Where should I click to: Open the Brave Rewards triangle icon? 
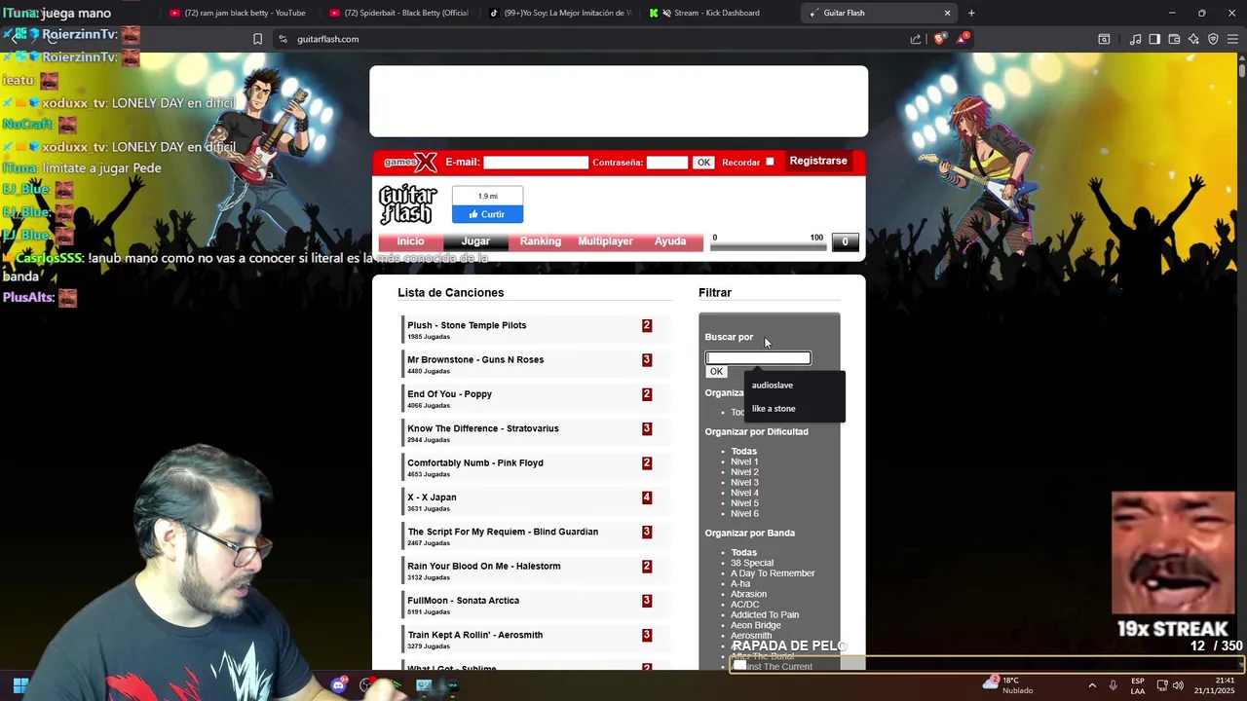963,39
